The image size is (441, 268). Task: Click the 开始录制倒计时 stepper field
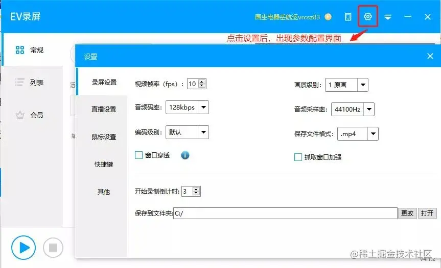(x=191, y=192)
